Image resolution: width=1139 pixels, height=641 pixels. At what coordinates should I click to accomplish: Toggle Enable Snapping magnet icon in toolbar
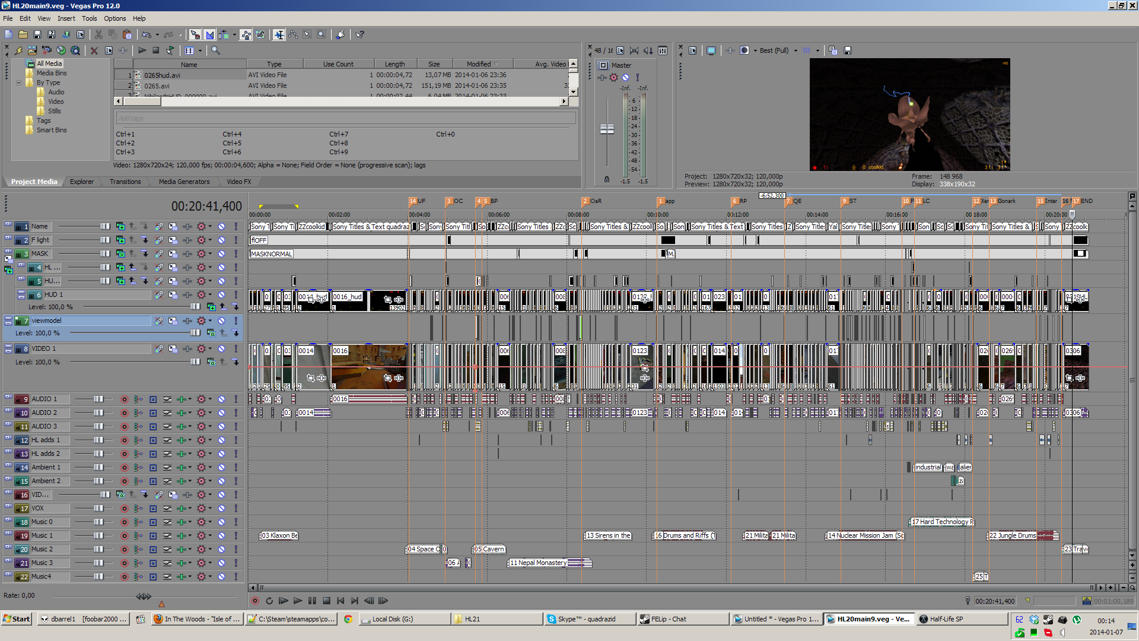pyautogui.click(x=195, y=35)
